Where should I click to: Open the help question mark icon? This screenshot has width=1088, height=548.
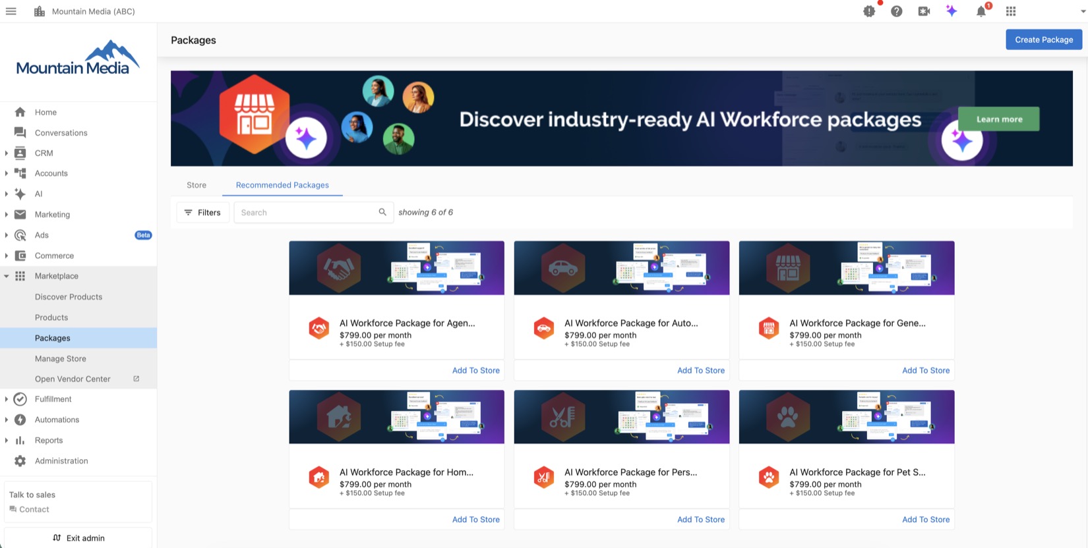pyautogui.click(x=897, y=11)
